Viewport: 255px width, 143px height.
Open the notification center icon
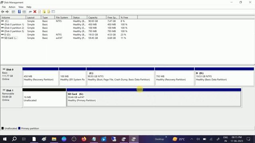point(248,139)
